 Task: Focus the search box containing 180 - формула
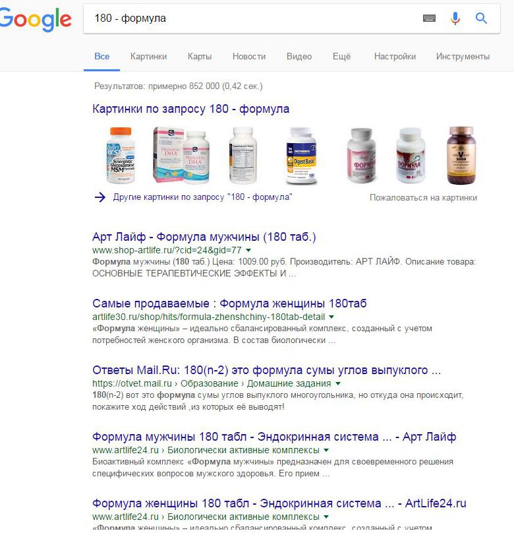[253, 18]
